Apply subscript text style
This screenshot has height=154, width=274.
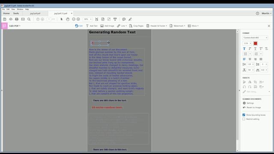click(x=266, y=49)
